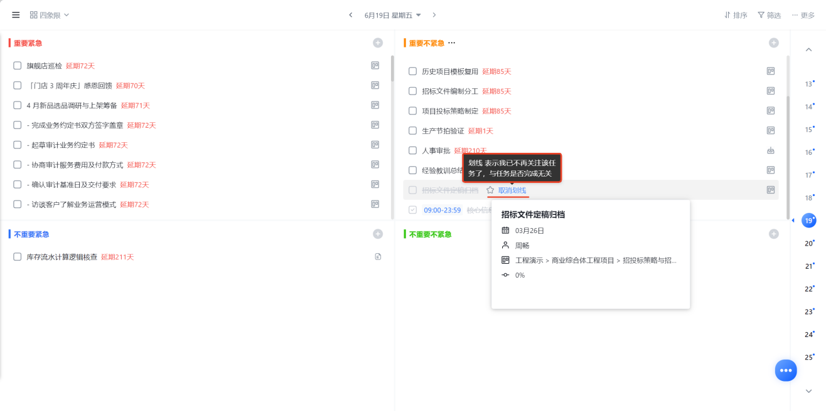Image resolution: width=826 pixels, height=411 pixels.
Task: Check off 「门店 3 周年庆」感恩回馈 task
Action: [x=18, y=85]
